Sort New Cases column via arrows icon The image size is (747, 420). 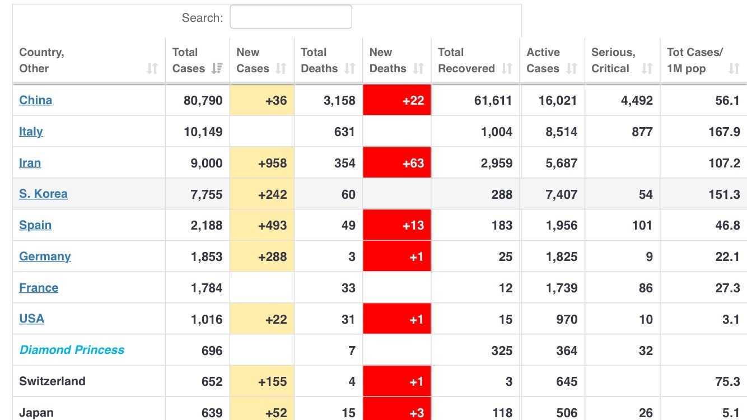coord(281,68)
